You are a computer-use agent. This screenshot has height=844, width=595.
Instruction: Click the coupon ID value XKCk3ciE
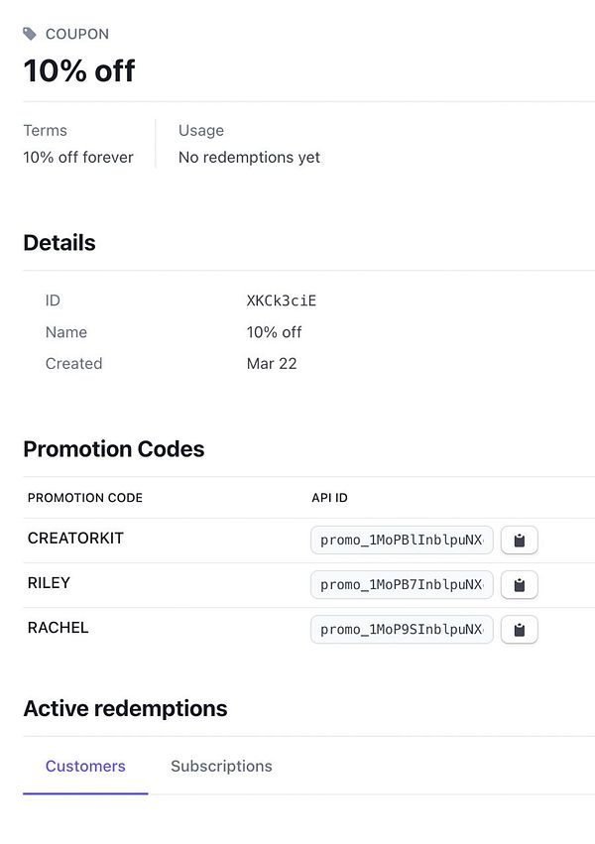coord(282,301)
